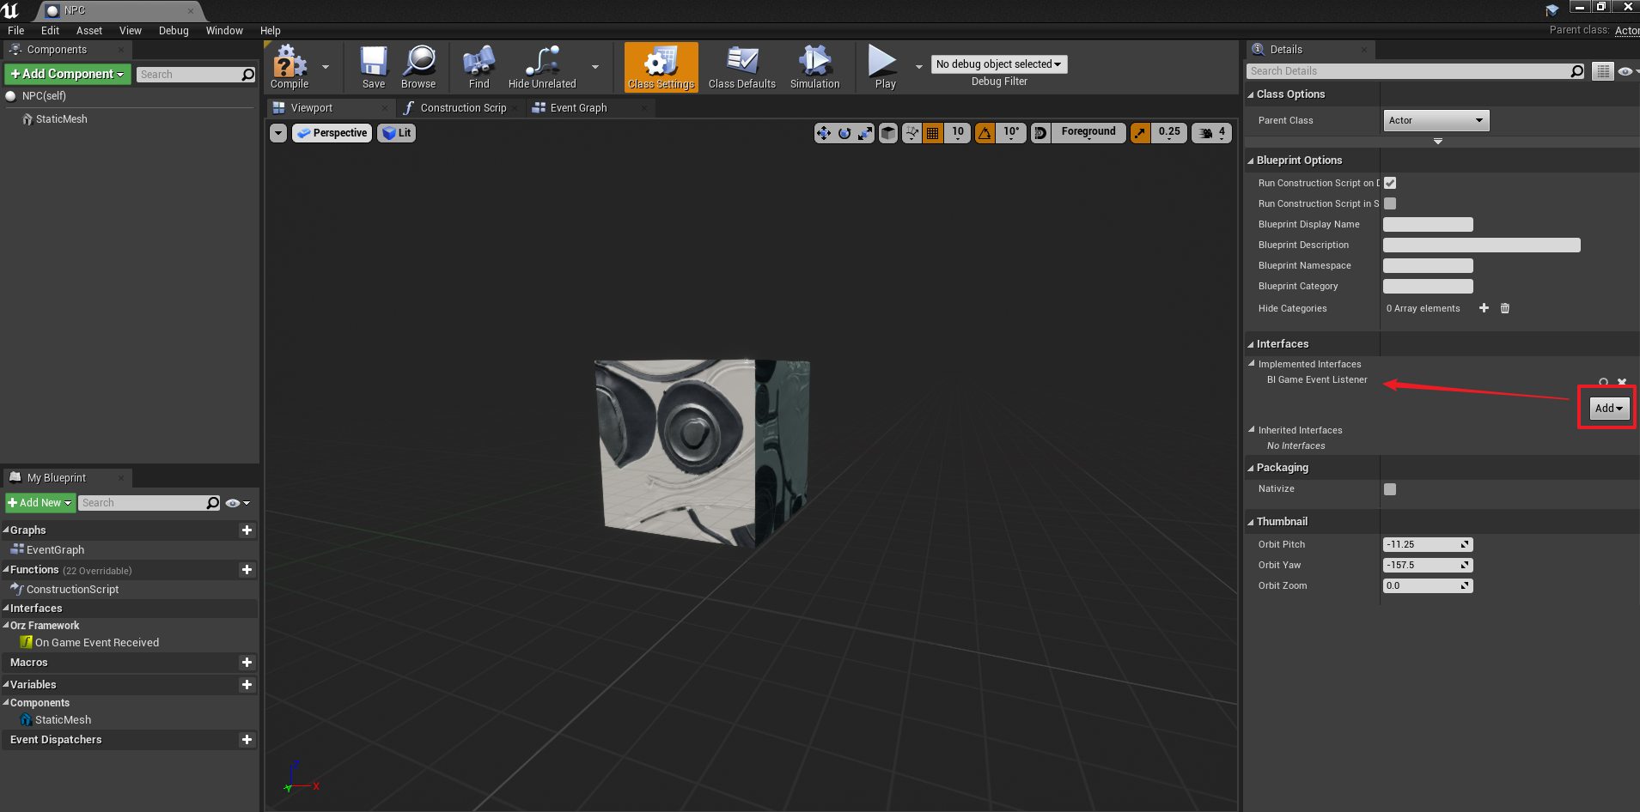The height and width of the screenshot is (812, 1640).
Task: Adjust Orbit Zoom value
Action: pyautogui.click(x=1428, y=585)
